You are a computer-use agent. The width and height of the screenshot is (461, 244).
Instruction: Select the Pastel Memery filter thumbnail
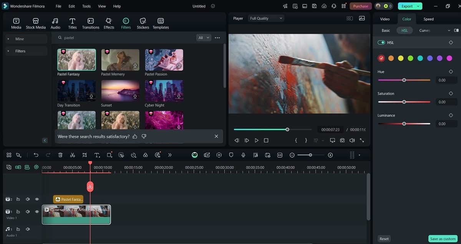click(120, 60)
